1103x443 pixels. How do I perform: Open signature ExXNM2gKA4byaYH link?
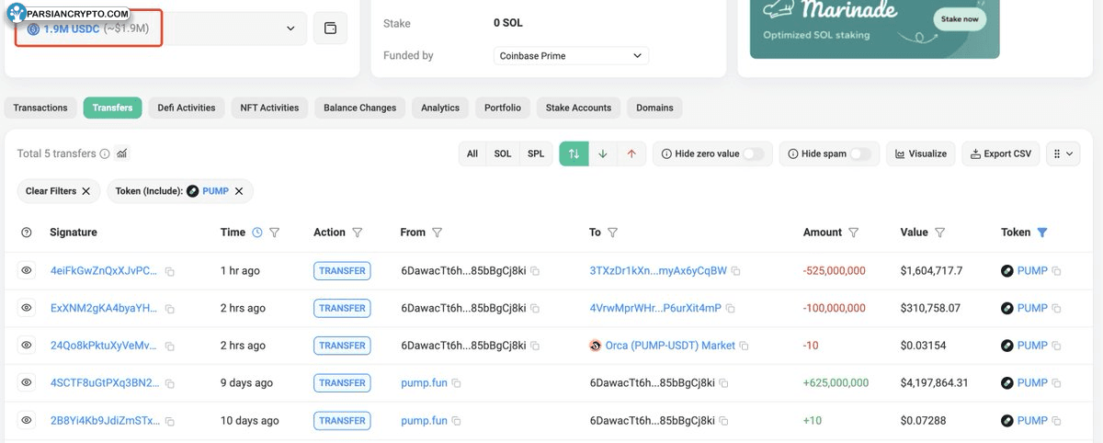pyautogui.click(x=104, y=308)
